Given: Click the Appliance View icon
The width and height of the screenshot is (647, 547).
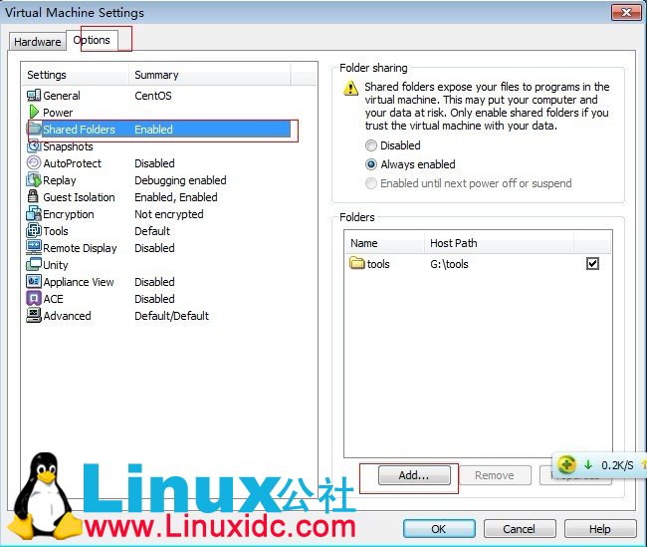Looking at the screenshot, I should coord(34,281).
